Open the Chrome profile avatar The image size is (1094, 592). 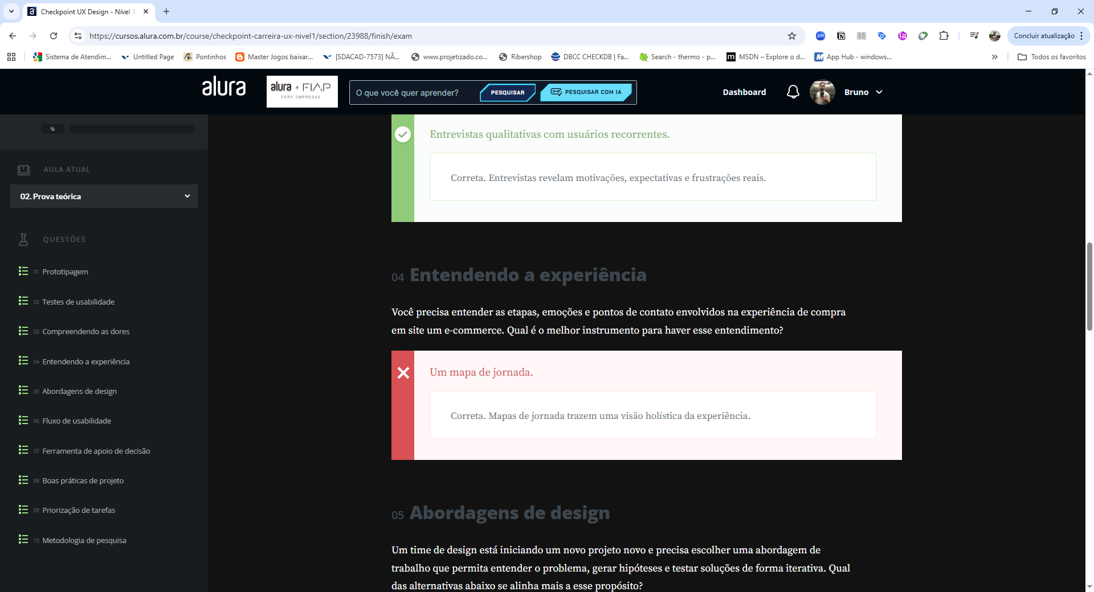coord(995,36)
